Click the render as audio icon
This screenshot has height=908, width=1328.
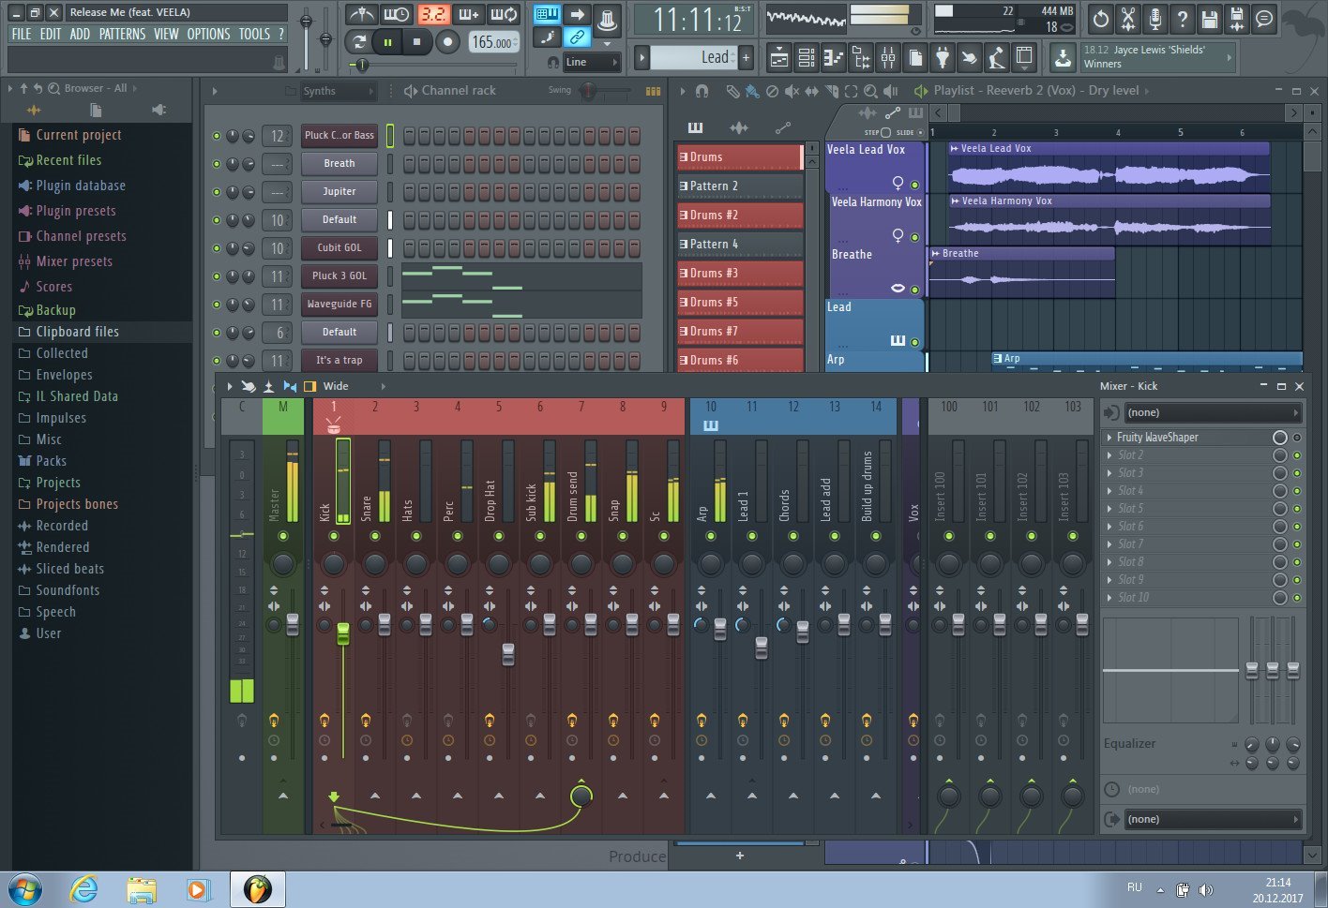click(x=1237, y=18)
